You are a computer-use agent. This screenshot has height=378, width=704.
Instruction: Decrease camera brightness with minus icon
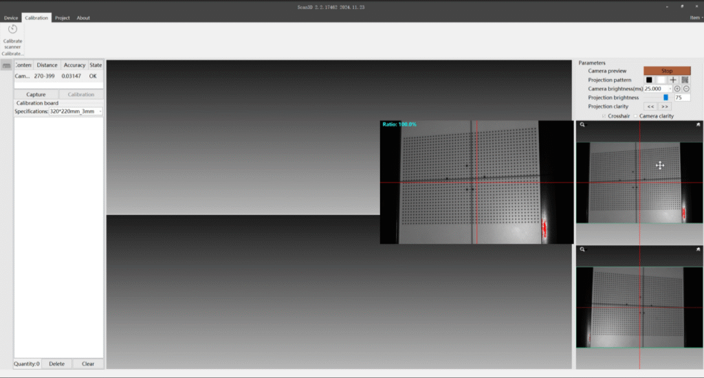pyautogui.click(x=686, y=89)
